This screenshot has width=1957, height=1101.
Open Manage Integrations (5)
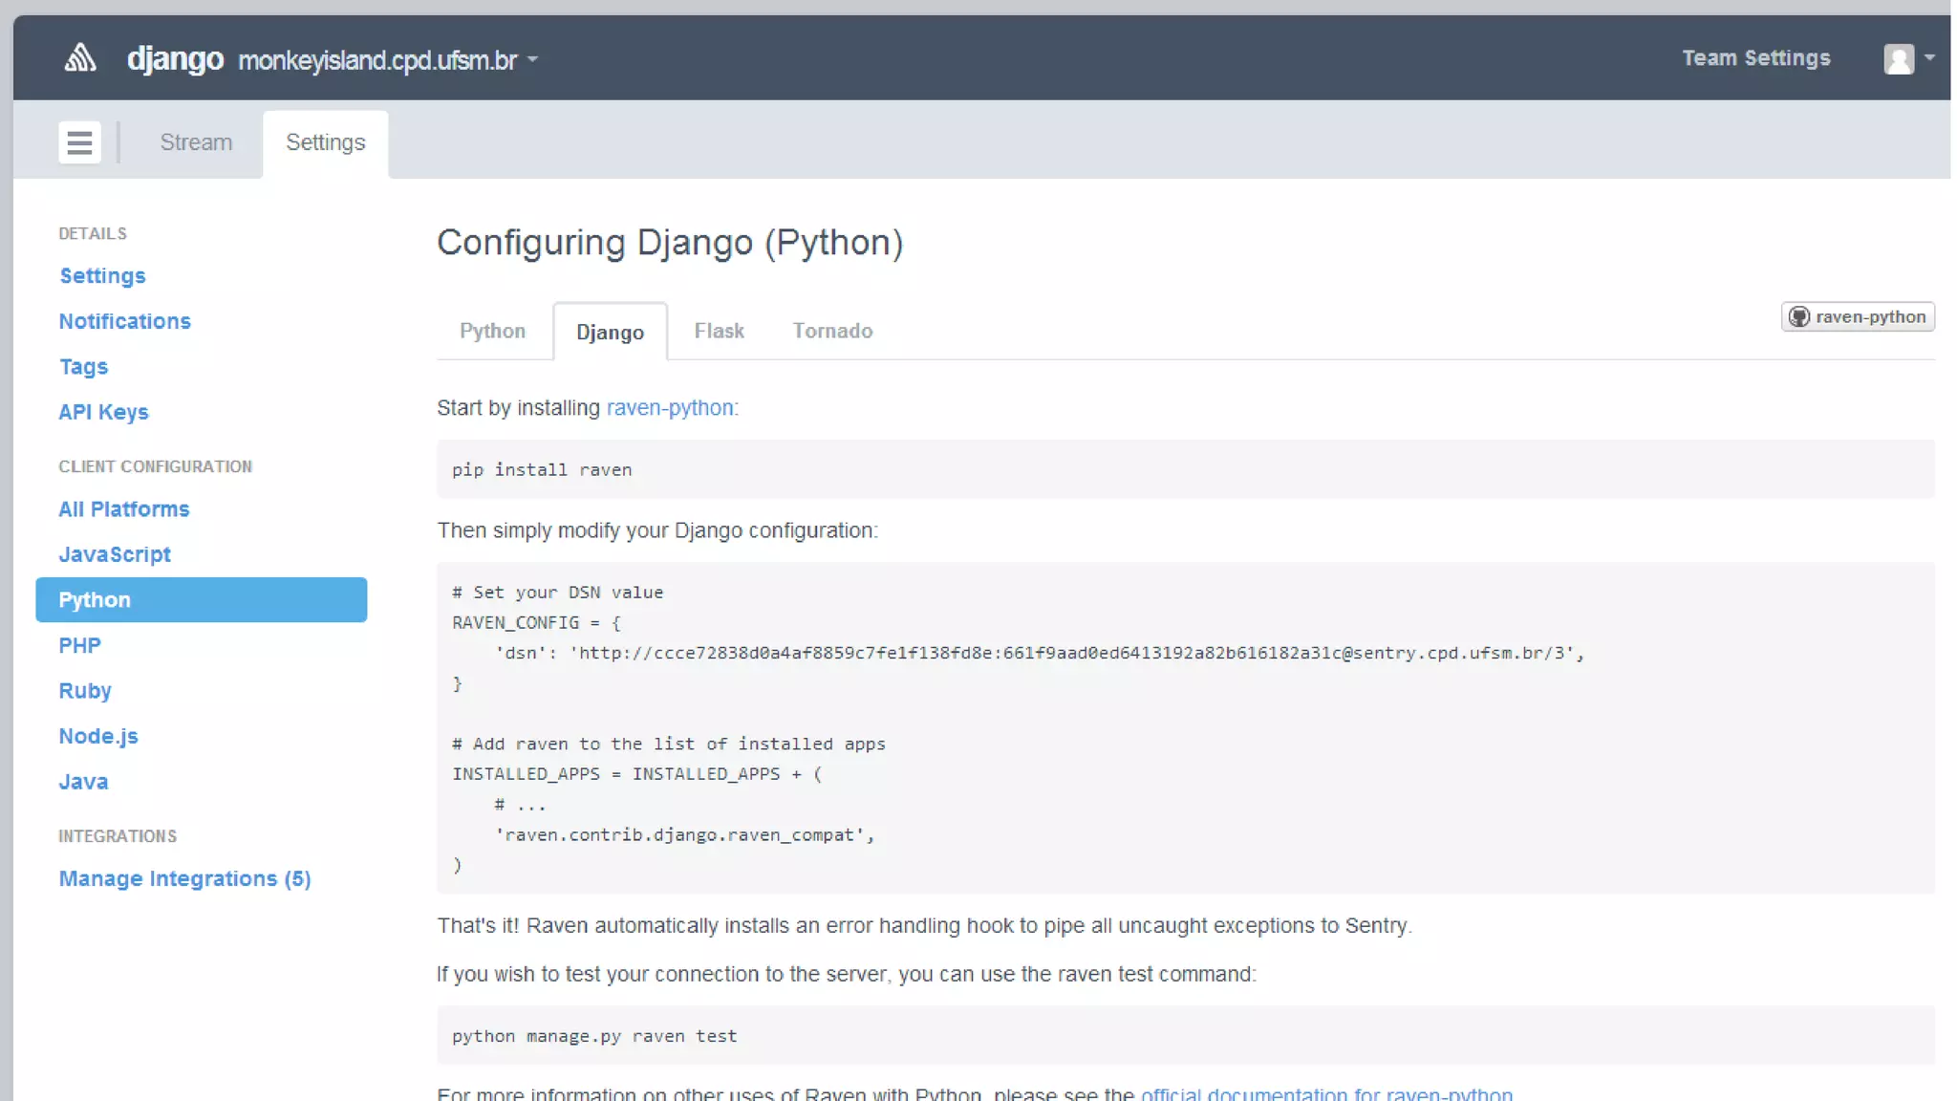pos(184,878)
